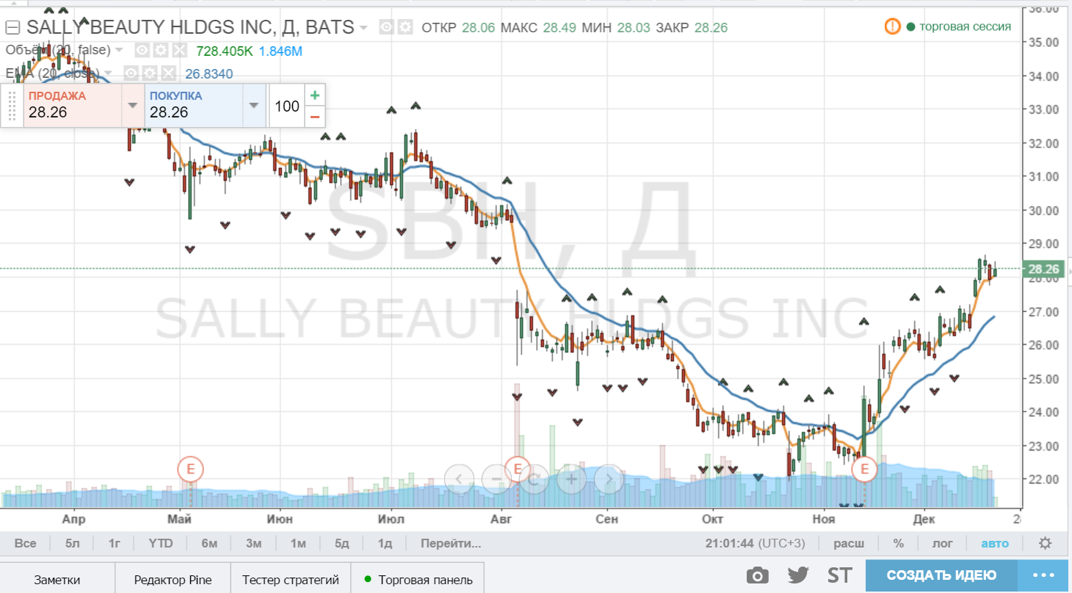Toggle the лог logarithmic scale
The image size is (1072, 593).
942,544
